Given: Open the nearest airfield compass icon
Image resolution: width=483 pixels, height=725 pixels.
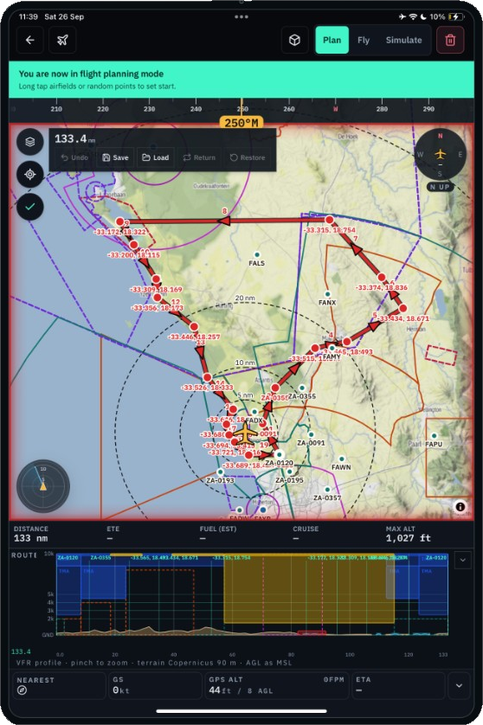Looking at the screenshot, I should (22, 690).
